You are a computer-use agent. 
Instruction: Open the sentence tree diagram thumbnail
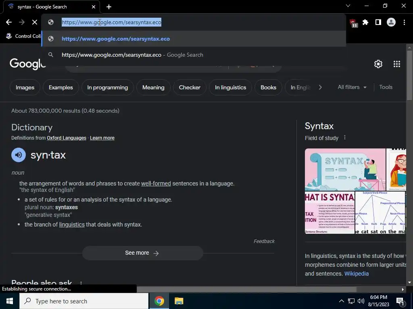click(380, 212)
